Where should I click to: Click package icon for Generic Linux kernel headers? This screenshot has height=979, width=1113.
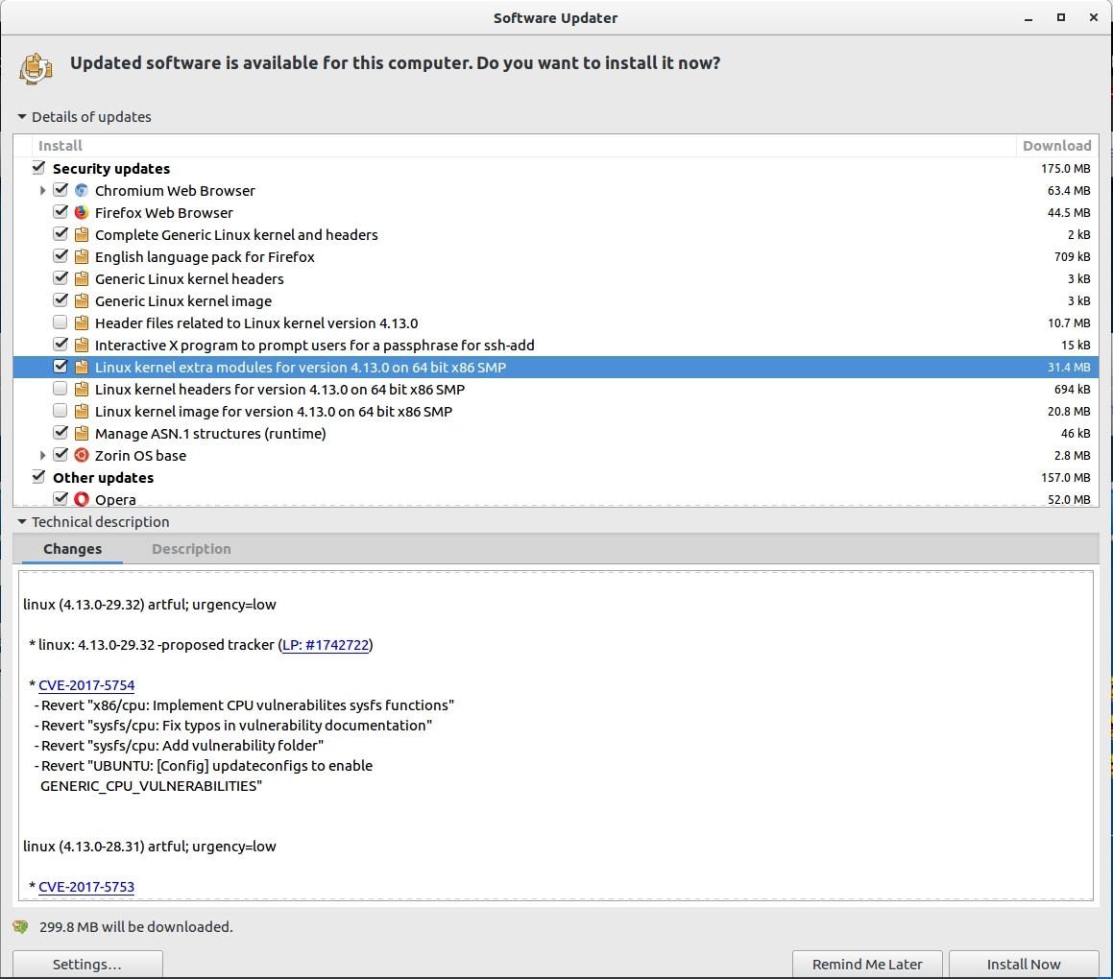click(82, 278)
